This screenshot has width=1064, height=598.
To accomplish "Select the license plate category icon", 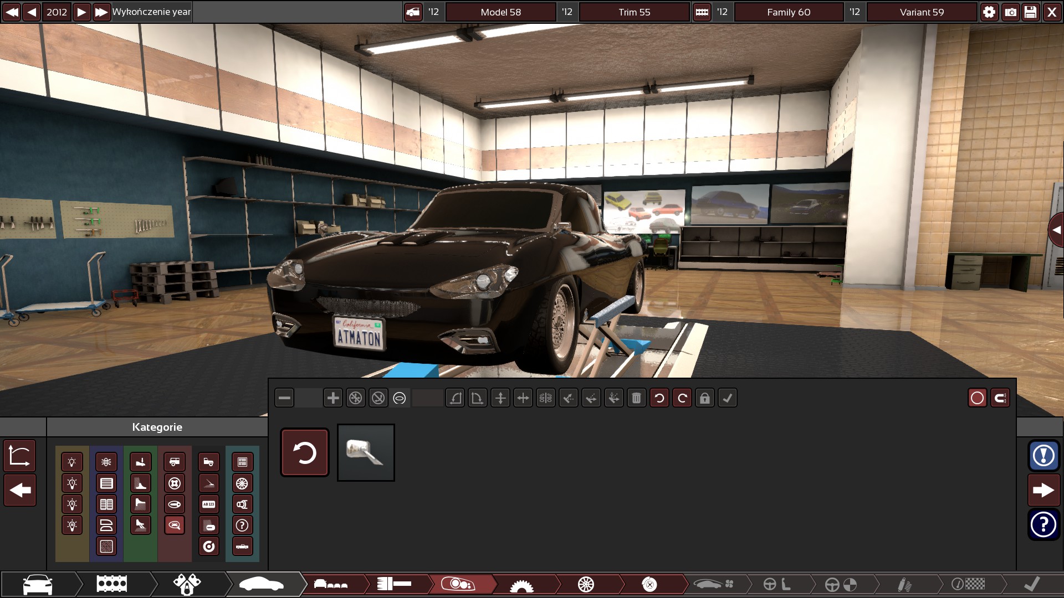I will 209,504.
